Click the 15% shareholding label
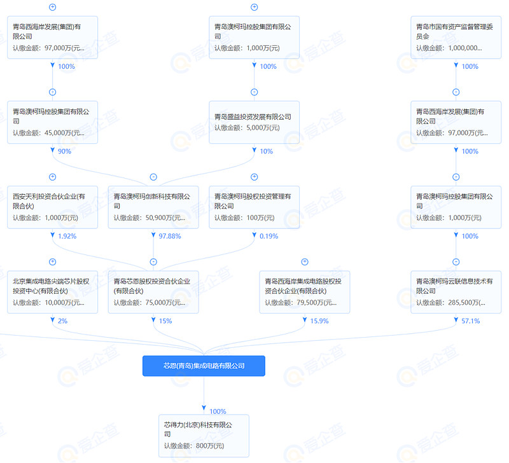Screen dimensions: 509x463 coord(165,321)
